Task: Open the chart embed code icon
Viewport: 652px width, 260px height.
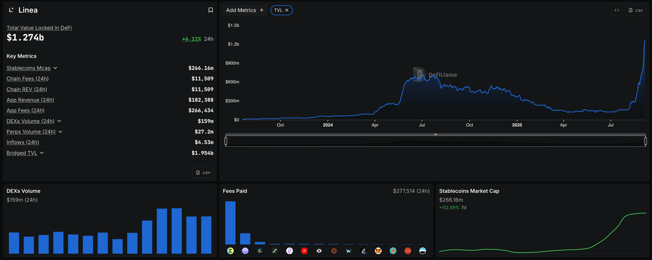Action: pyautogui.click(x=616, y=10)
